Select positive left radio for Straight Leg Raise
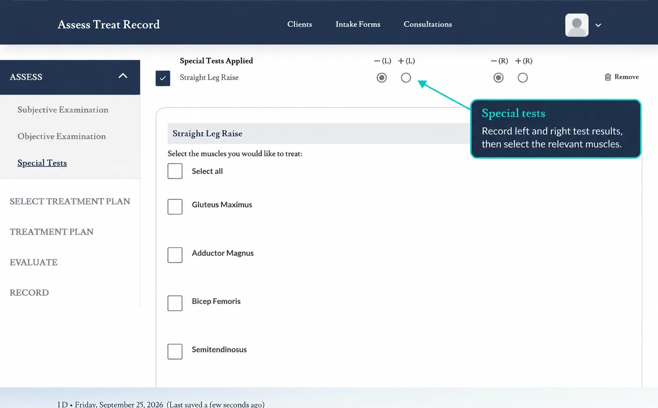 (406, 78)
